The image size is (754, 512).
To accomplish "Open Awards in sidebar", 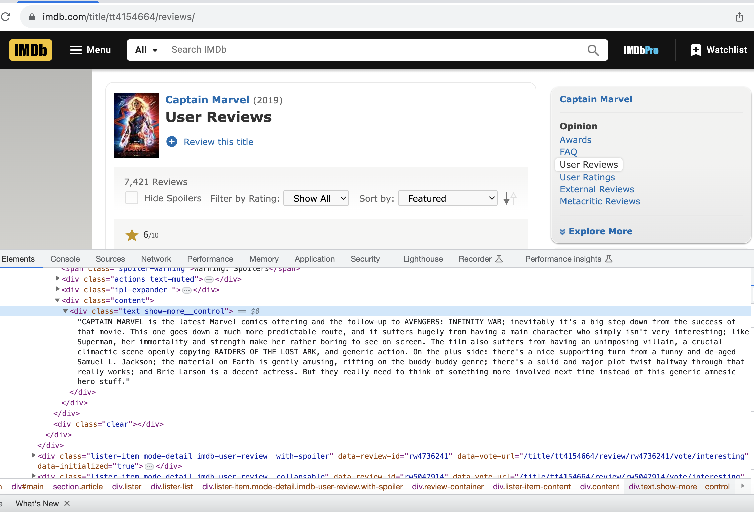I will click(x=576, y=140).
